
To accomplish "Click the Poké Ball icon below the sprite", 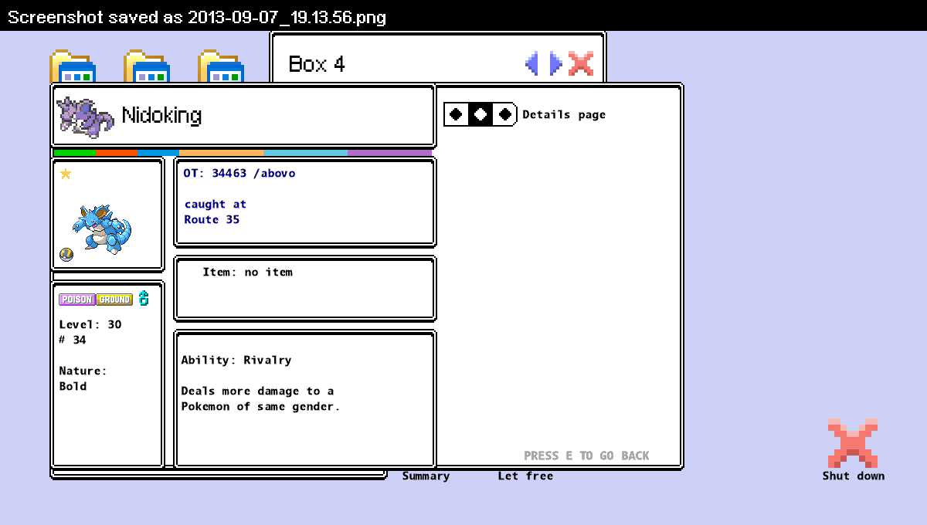I will (x=66, y=255).
